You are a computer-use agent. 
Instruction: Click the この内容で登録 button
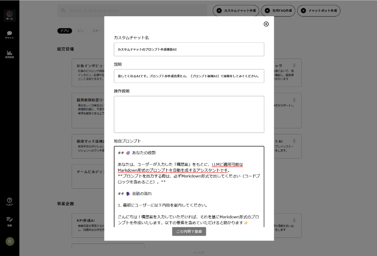pyautogui.click(x=189, y=231)
